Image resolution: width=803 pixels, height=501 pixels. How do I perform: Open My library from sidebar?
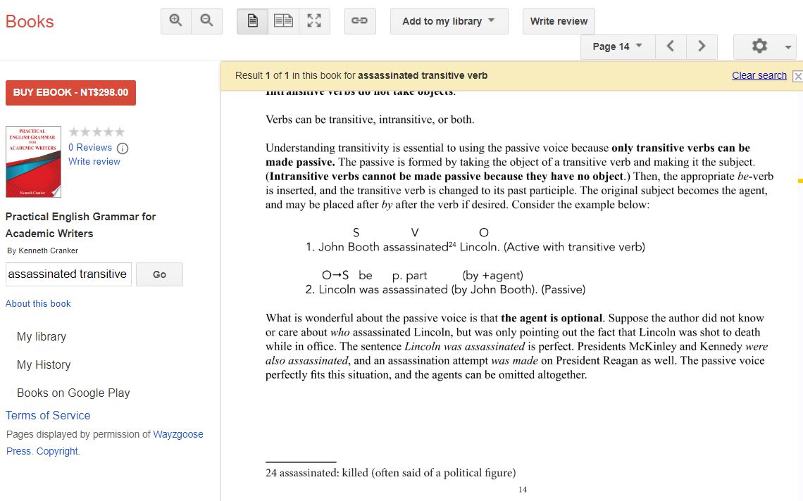pyautogui.click(x=42, y=336)
